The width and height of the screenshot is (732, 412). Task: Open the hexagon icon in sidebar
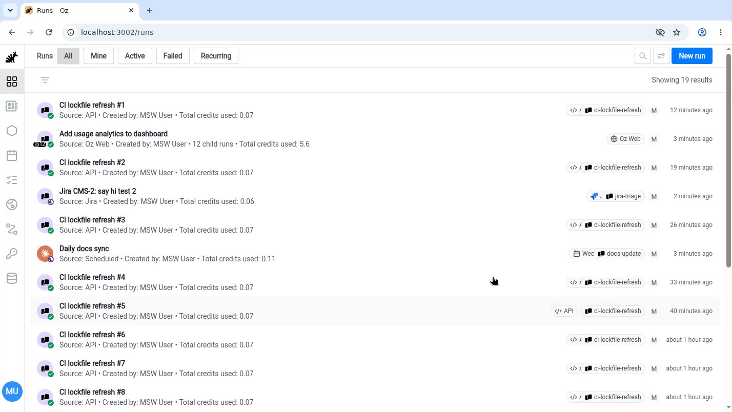click(x=12, y=131)
